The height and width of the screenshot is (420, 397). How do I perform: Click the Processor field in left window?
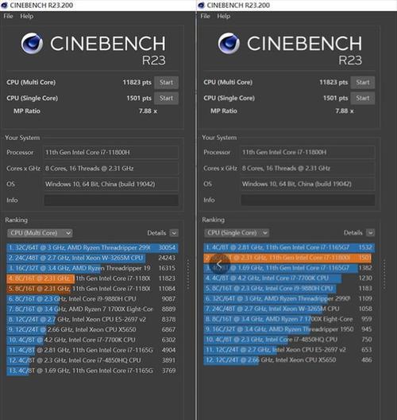[x=111, y=153]
